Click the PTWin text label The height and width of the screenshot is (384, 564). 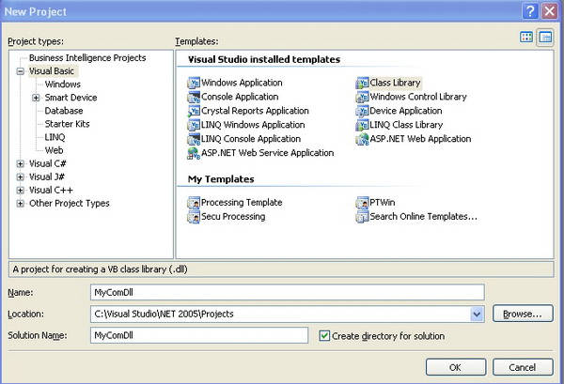click(382, 203)
